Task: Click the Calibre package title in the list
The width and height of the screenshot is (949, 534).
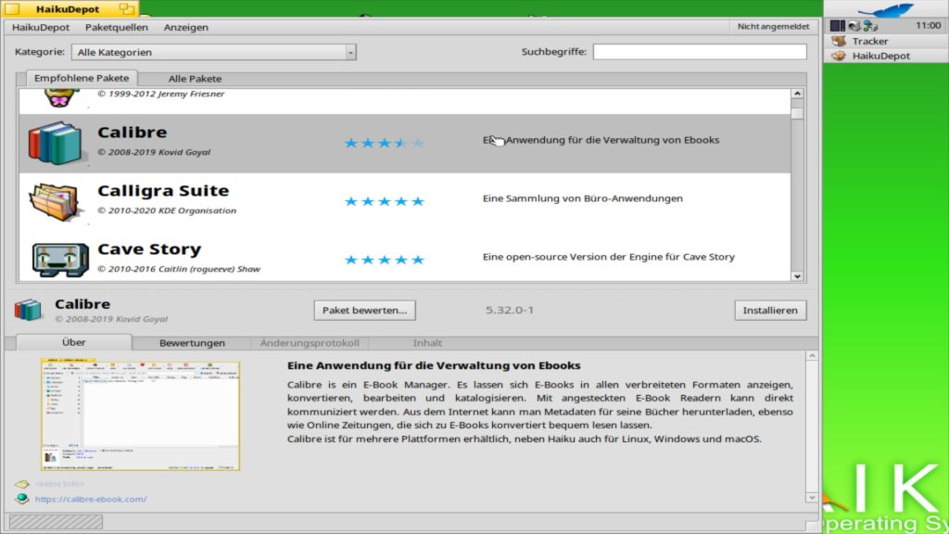Action: (132, 132)
